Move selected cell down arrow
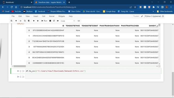Image resolution: width=174 pixels, height=98 pixels. click(x=38, y=21)
